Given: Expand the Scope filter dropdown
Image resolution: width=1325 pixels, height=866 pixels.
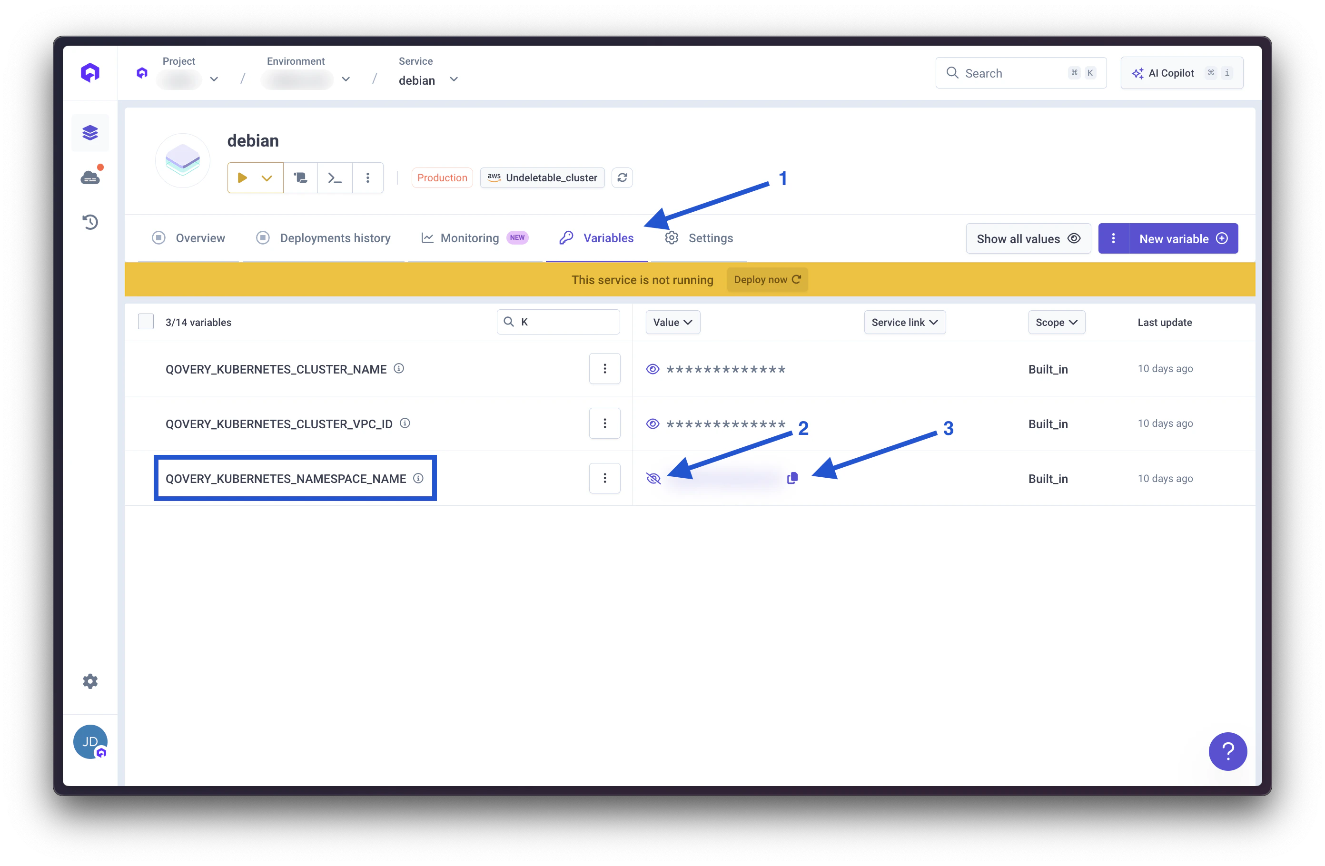Looking at the screenshot, I should coord(1056,322).
